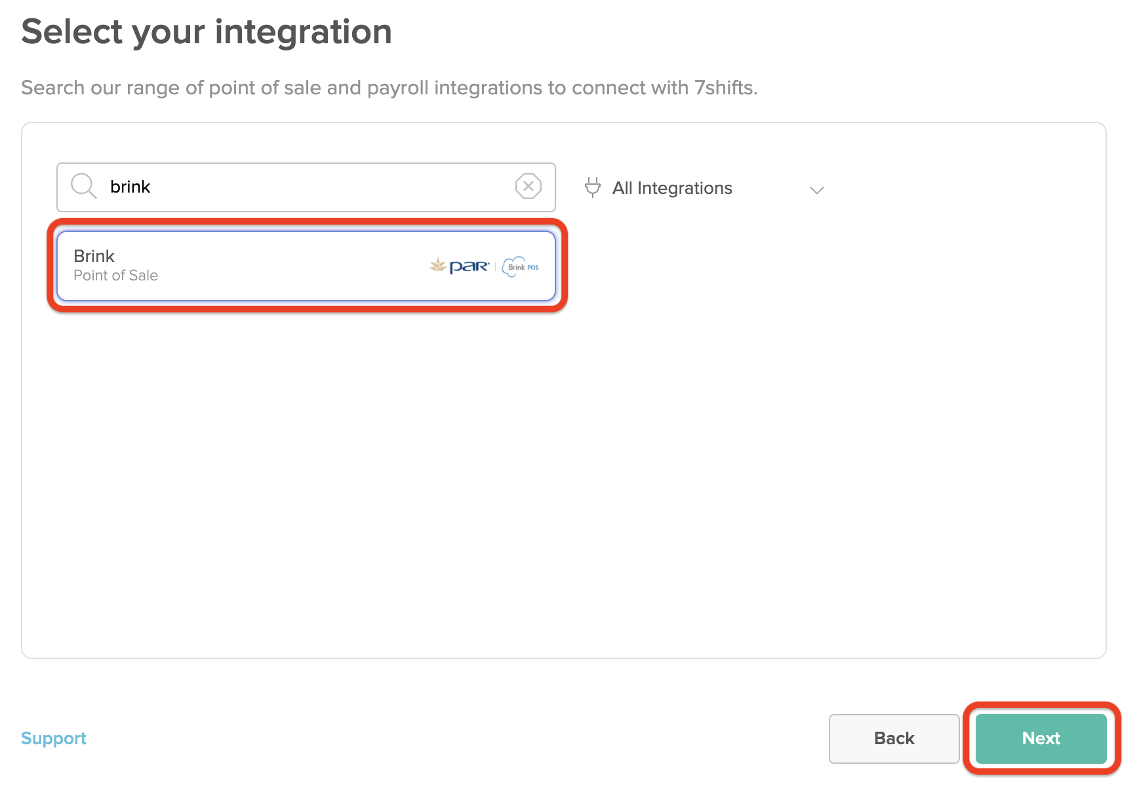Click the plug icon beside All Integrations
The height and width of the screenshot is (790, 1137).
[x=592, y=187]
